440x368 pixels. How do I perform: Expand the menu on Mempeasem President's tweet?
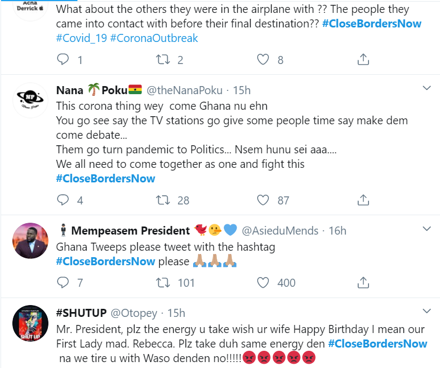[426, 229]
